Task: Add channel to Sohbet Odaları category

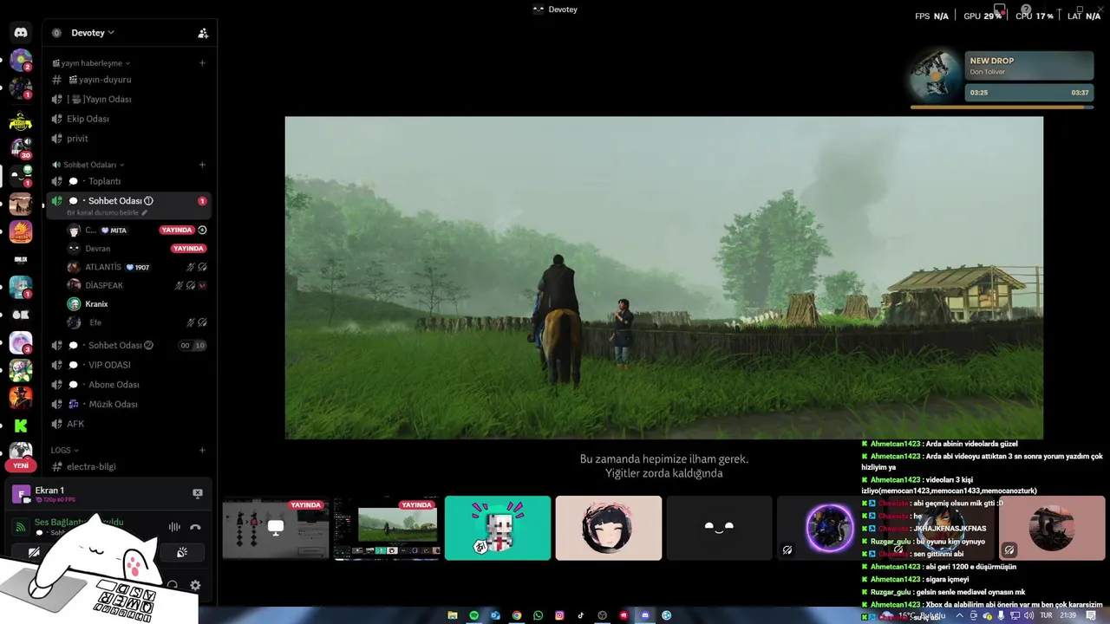Action: click(202, 165)
